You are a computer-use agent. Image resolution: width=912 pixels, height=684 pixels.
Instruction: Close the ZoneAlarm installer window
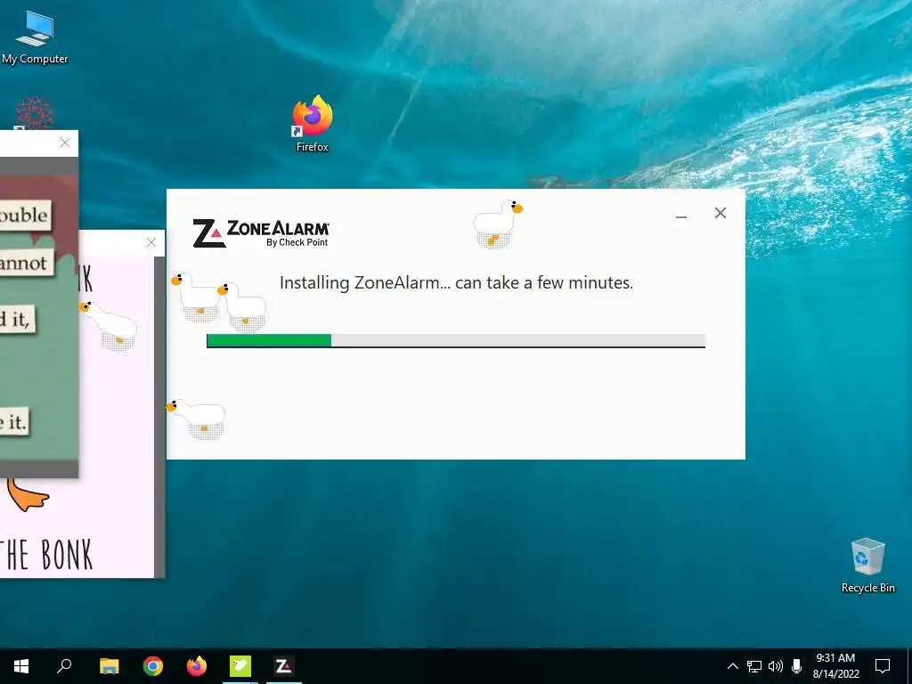tap(720, 214)
